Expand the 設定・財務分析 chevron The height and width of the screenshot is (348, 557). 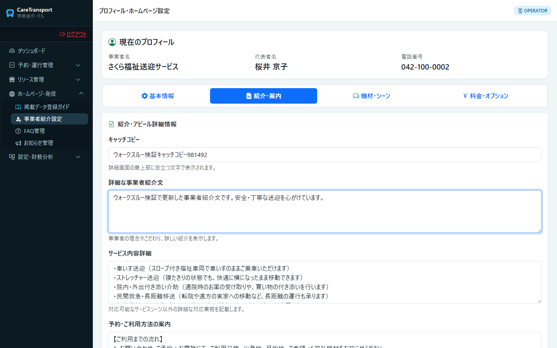coord(78,157)
